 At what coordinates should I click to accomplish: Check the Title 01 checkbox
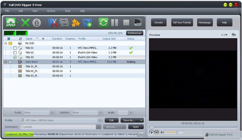tap(15, 48)
